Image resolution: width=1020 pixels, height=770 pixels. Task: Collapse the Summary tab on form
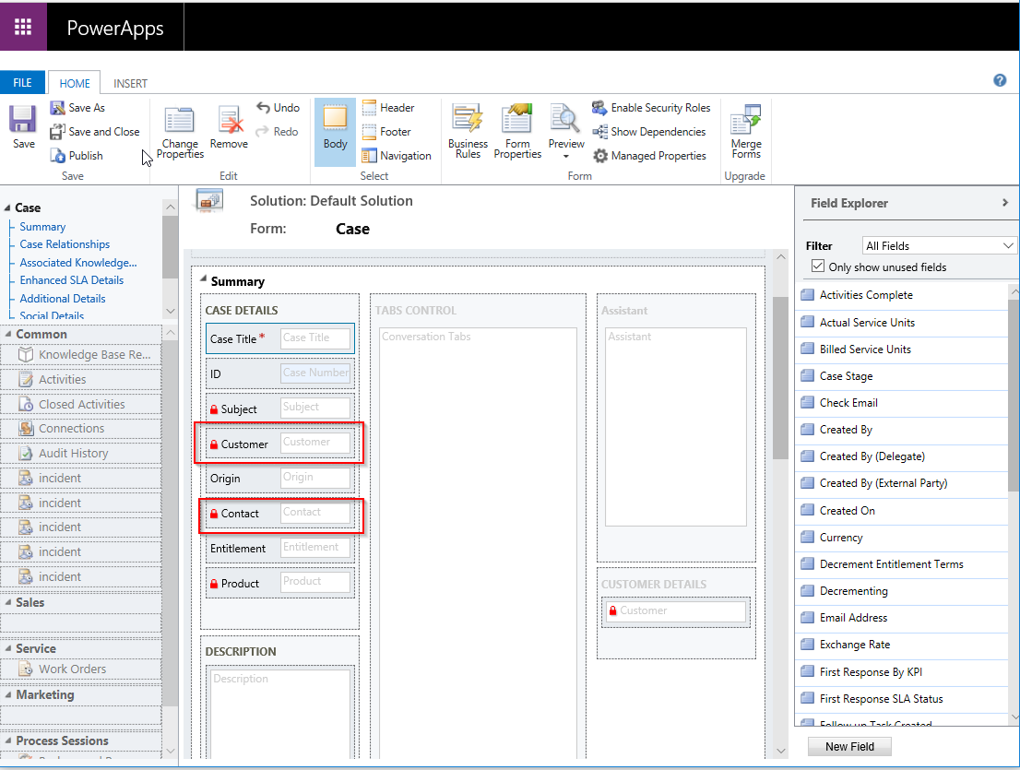pyautogui.click(x=204, y=279)
